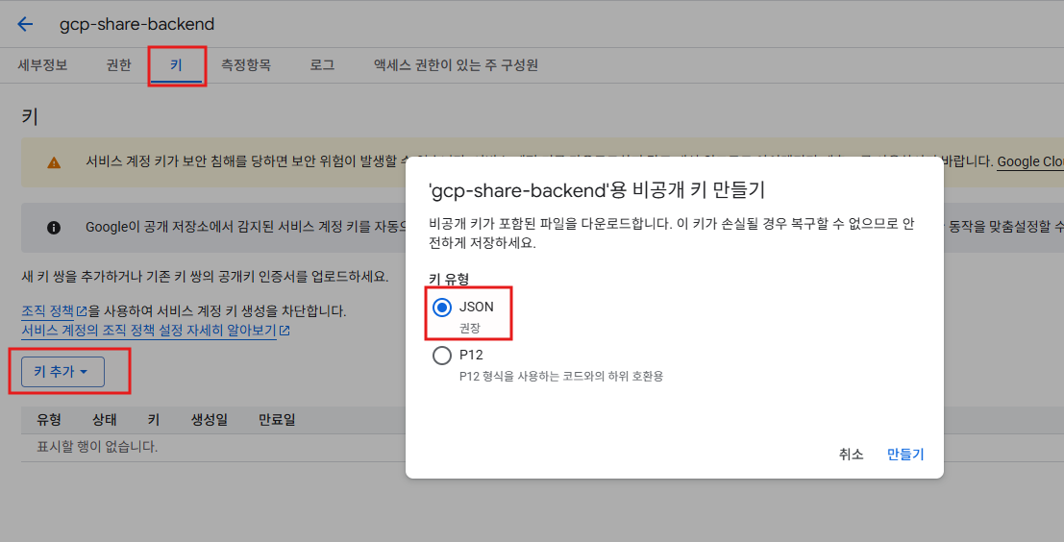The image size is (1064, 542).
Task: Click the orange warning triangle icon
Action: (54, 162)
